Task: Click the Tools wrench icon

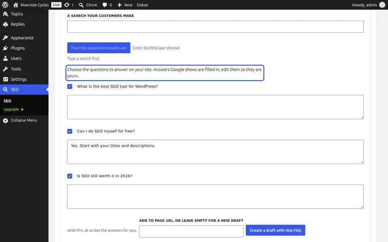Action: (x=5, y=69)
